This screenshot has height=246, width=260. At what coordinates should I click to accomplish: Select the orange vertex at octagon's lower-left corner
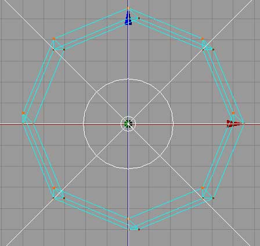point(54,188)
